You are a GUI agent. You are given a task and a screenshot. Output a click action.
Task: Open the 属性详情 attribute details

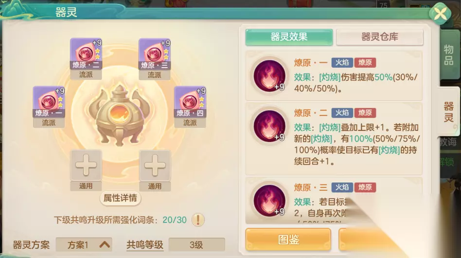coord(120,198)
